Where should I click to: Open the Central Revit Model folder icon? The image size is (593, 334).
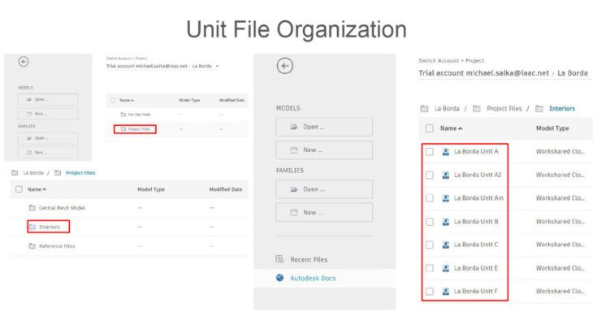pos(32,208)
